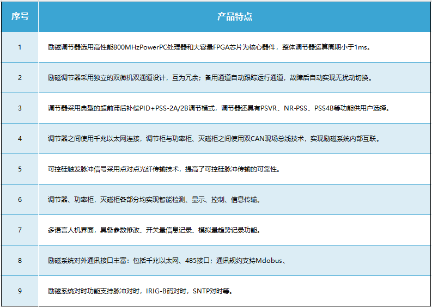
Task: Select the row number 1 cell
Action: point(20,47)
